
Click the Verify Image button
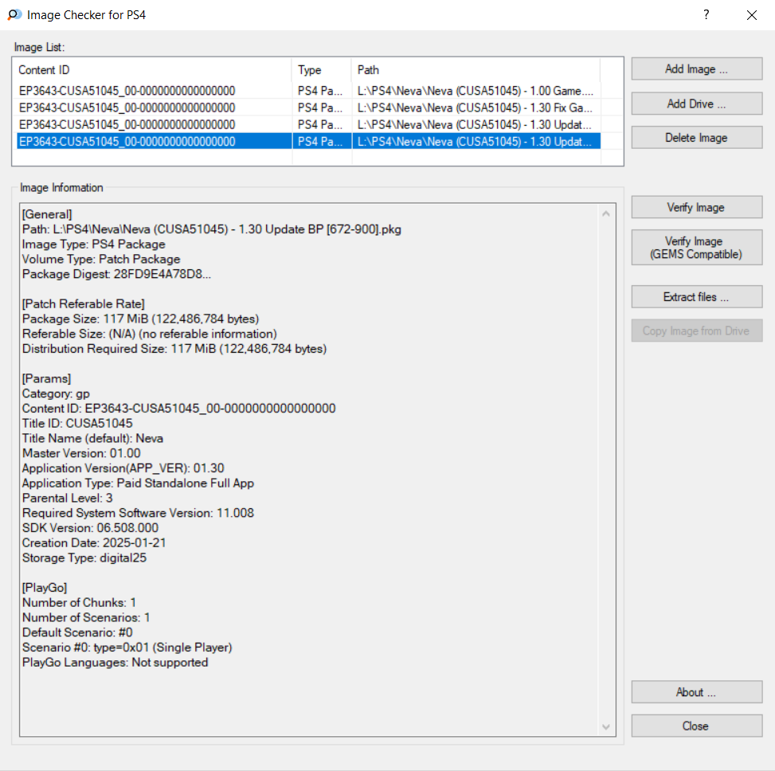(696, 208)
